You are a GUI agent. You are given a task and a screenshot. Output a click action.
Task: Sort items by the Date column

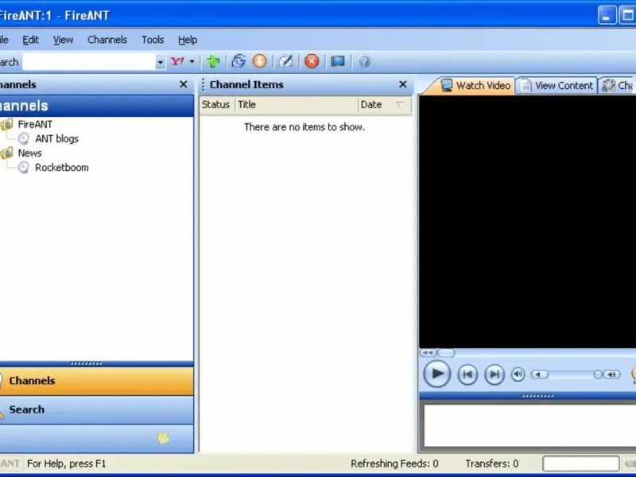click(385, 105)
